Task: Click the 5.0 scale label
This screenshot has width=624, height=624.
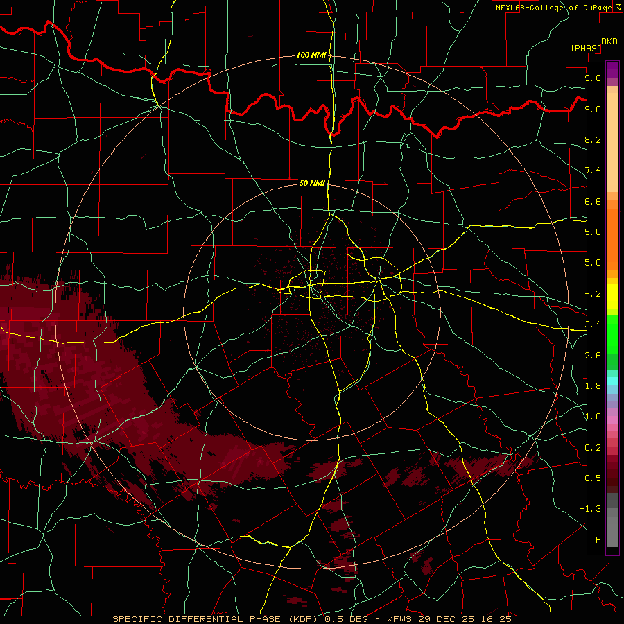Action: (x=593, y=263)
